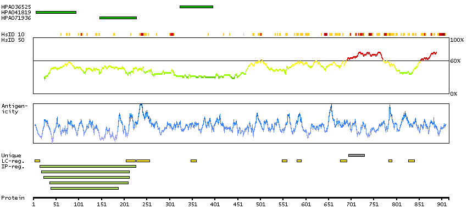
Task: Select the HPA036525 text label
Action: pos(16,7)
